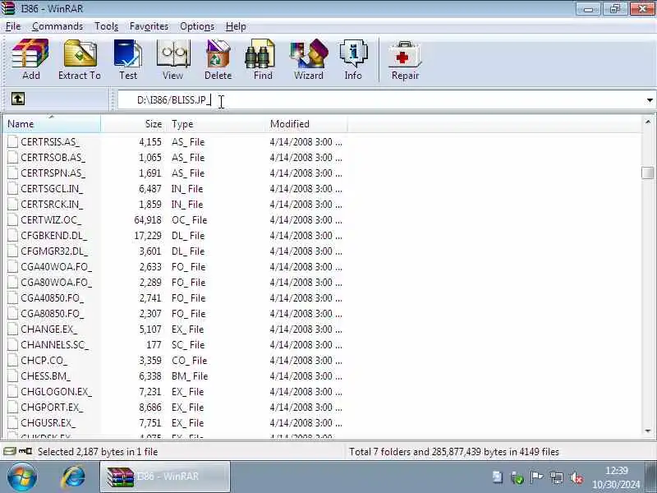
Task: Go up one level with arrow icon
Action: coord(17,99)
